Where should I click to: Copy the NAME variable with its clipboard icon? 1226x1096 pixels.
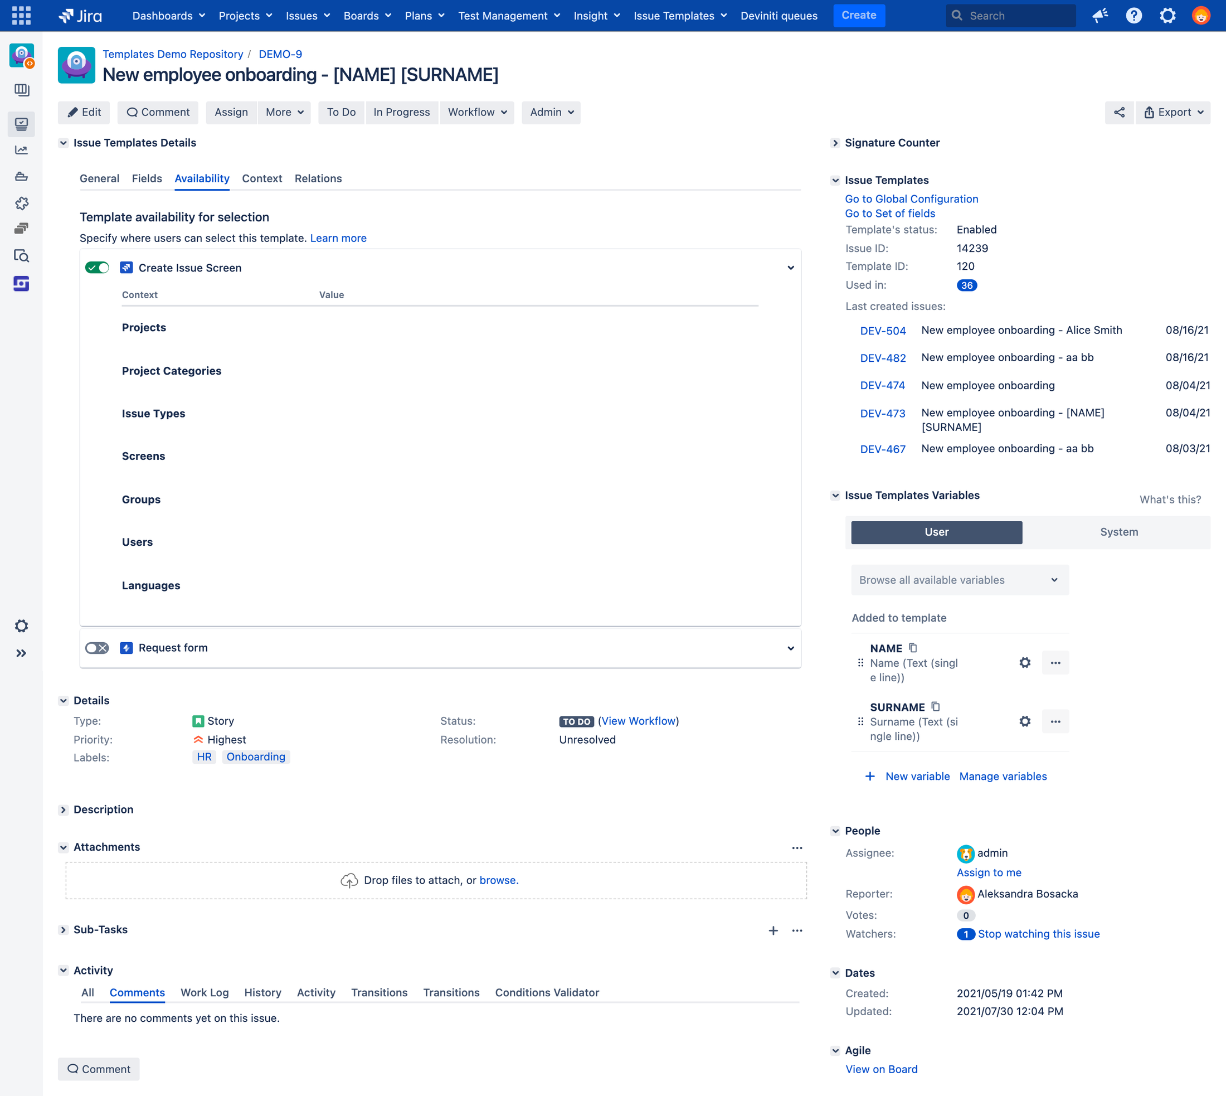(913, 648)
